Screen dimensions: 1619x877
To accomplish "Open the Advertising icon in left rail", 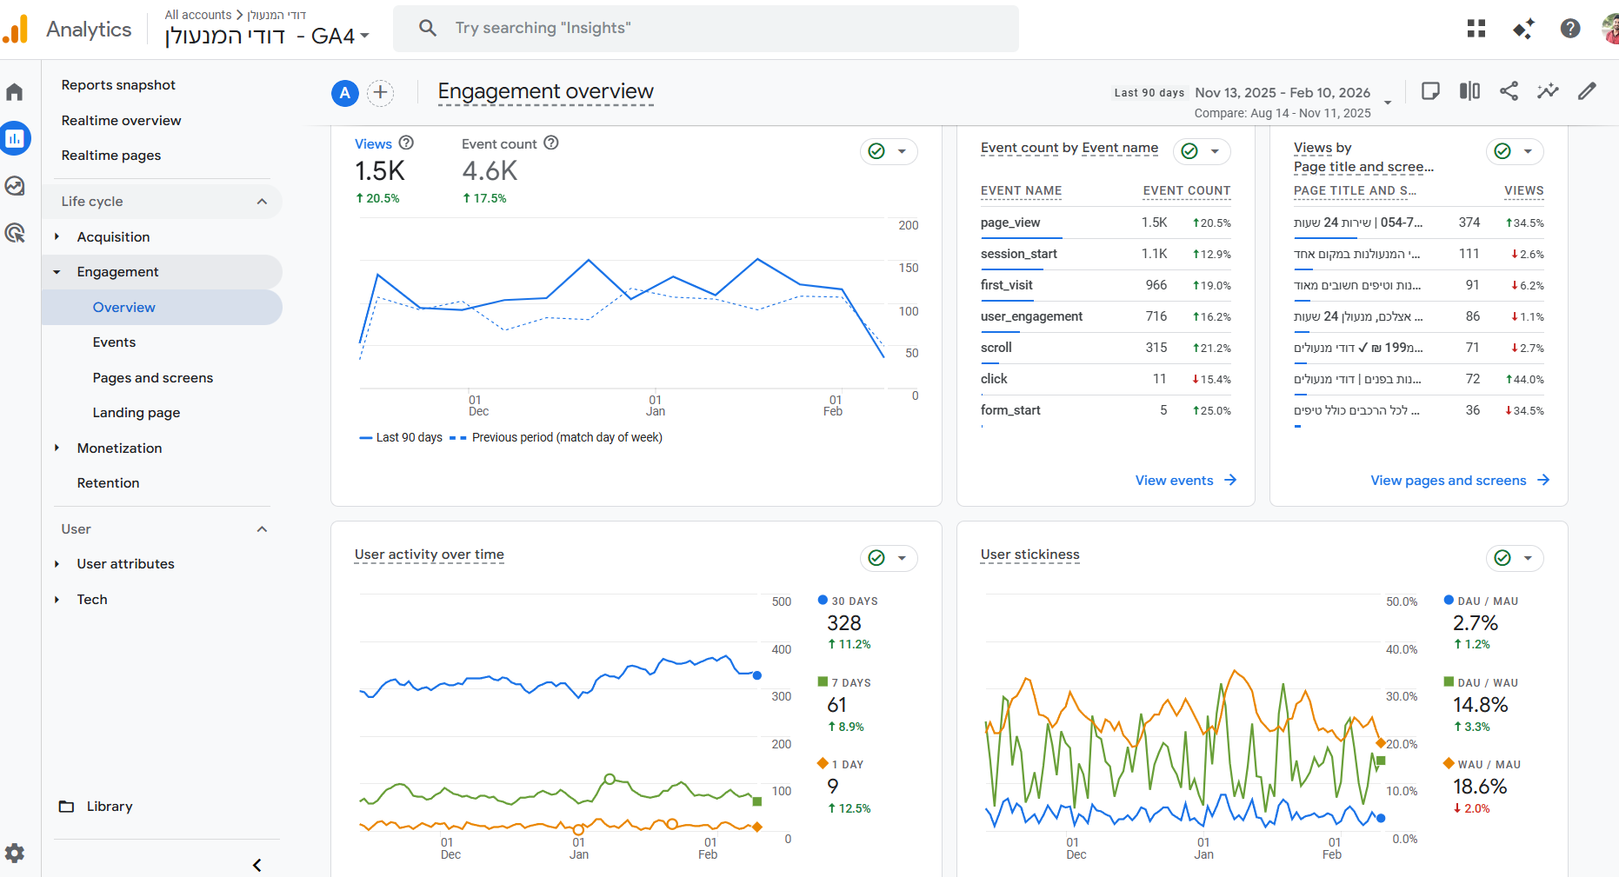I will tap(15, 233).
